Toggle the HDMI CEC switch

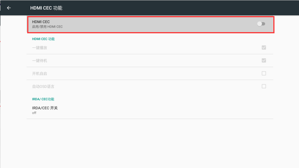tap(261, 24)
